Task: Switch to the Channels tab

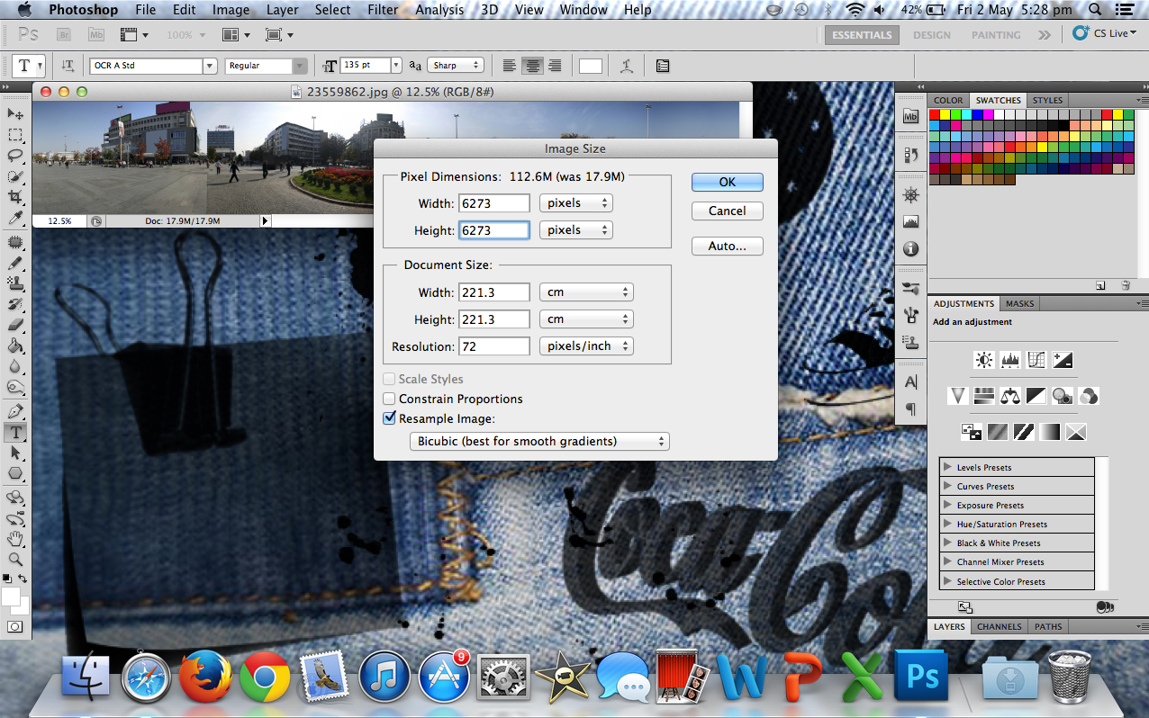Action: click(999, 626)
